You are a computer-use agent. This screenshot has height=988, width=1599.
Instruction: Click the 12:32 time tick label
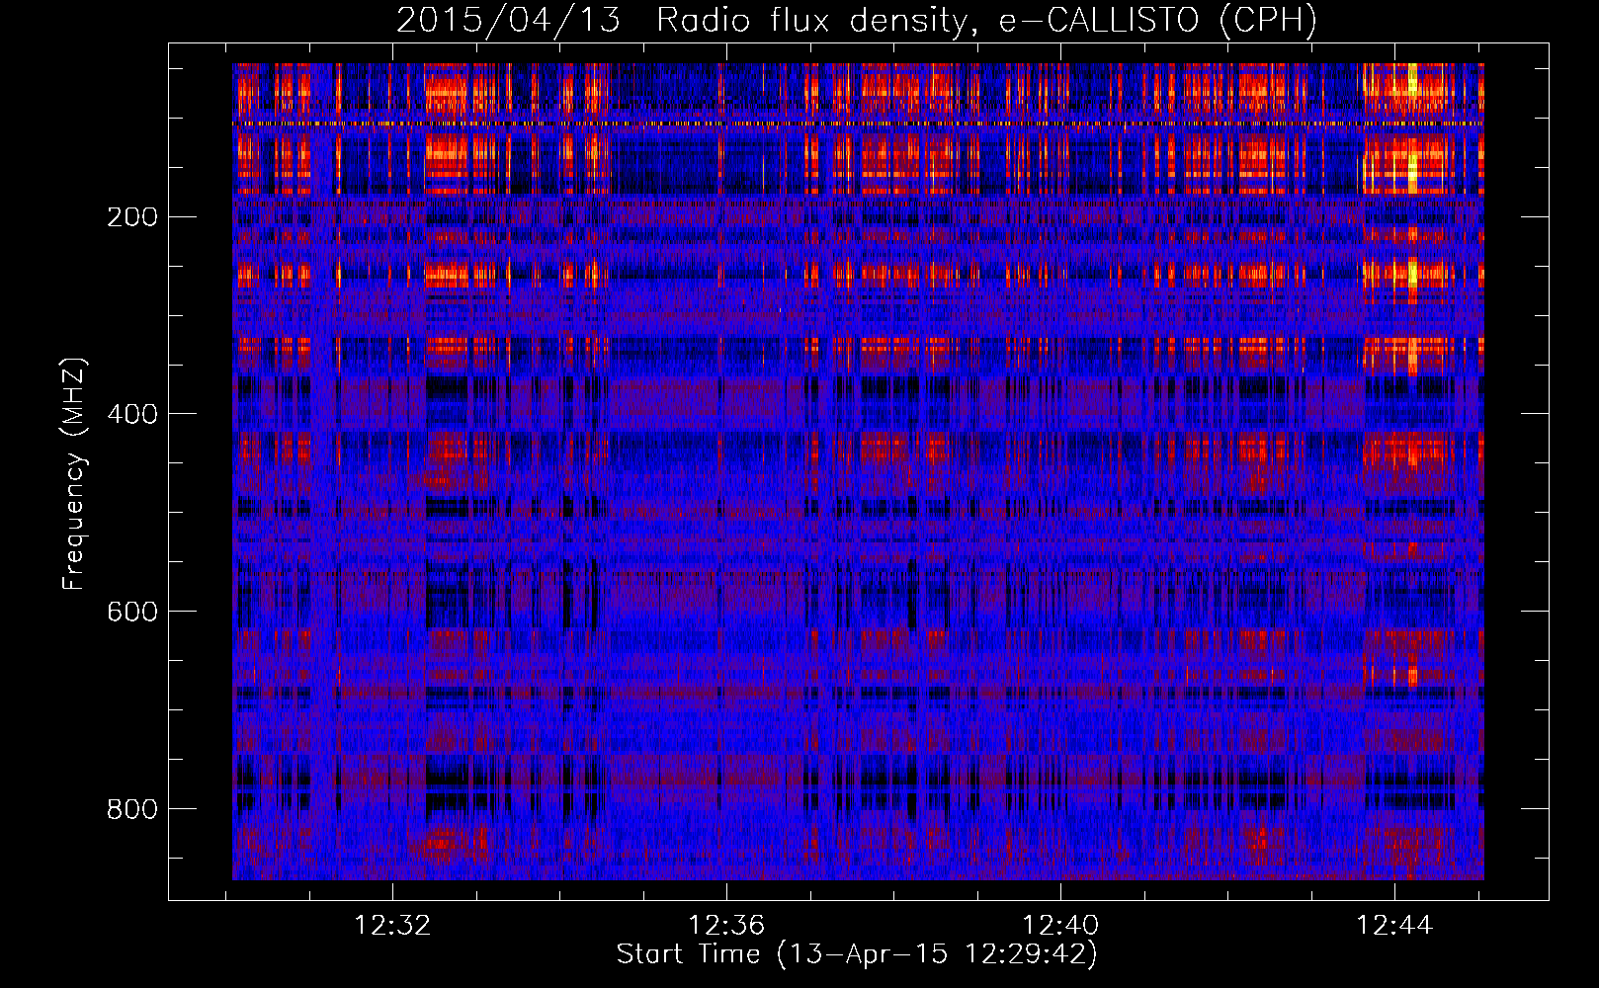tap(393, 925)
